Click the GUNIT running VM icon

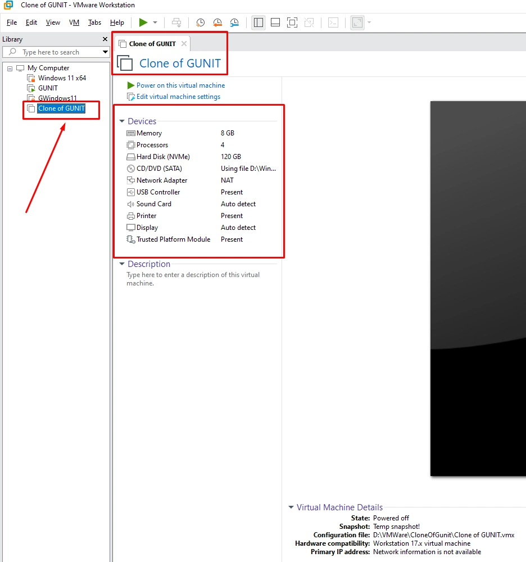pyautogui.click(x=31, y=88)
